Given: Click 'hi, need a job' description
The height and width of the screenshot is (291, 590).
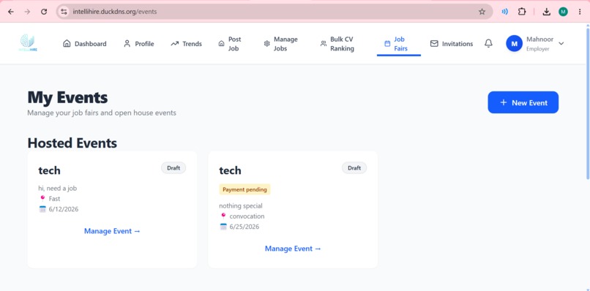Looking at the screenshot, I should (58, 188).
